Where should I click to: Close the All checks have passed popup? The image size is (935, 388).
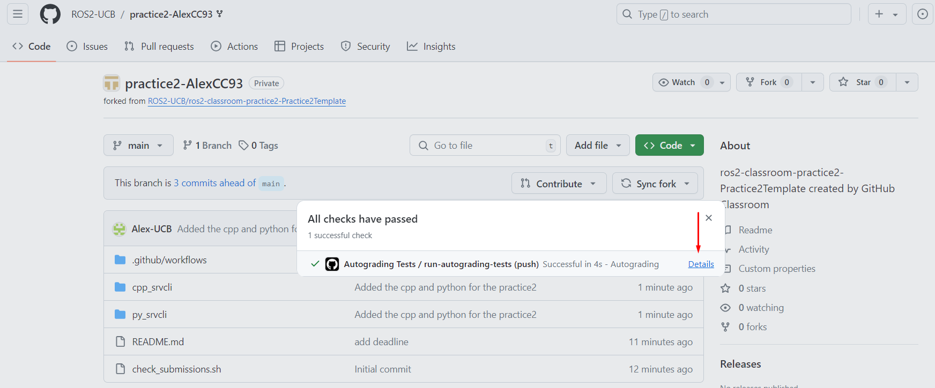click(709, 218)
